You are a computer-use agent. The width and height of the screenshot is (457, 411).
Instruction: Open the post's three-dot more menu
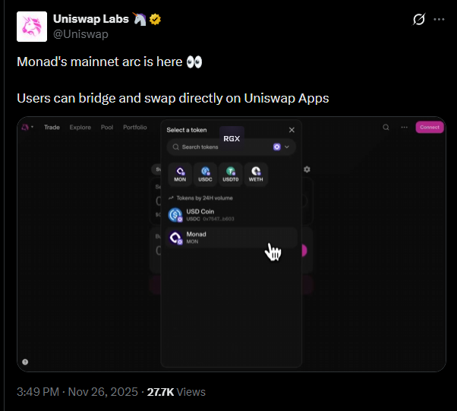[x=439, y=20]
